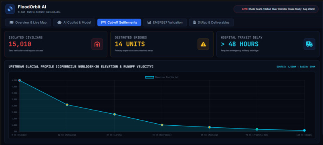Open the Overview & Live Map tab
This screenshot has height=145, width=323.
pyautogui.click(x=28, y=22)
